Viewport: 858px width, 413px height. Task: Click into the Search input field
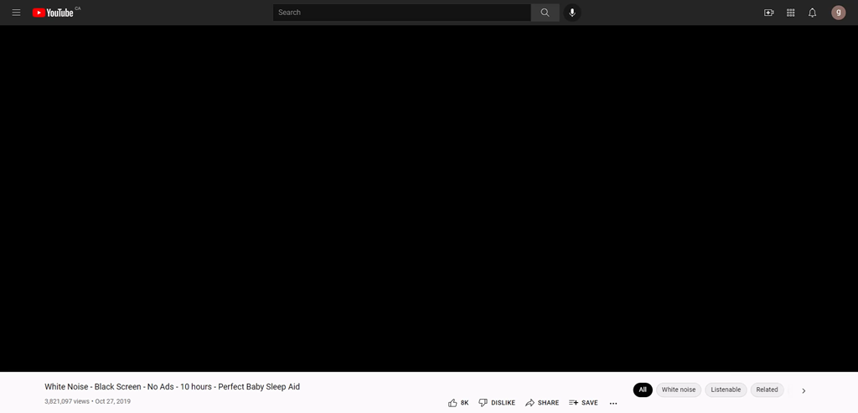point(401,13)
